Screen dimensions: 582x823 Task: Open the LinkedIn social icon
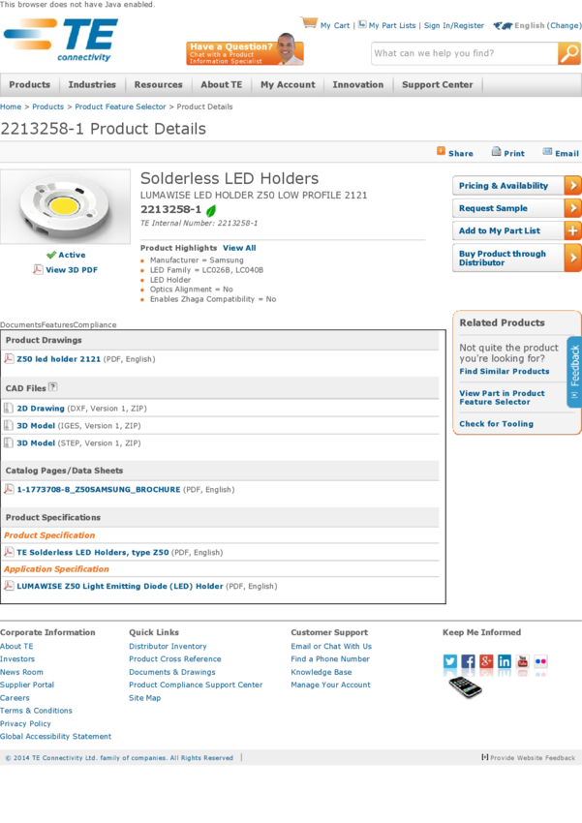pyautogui.click(x=505, y=661)
